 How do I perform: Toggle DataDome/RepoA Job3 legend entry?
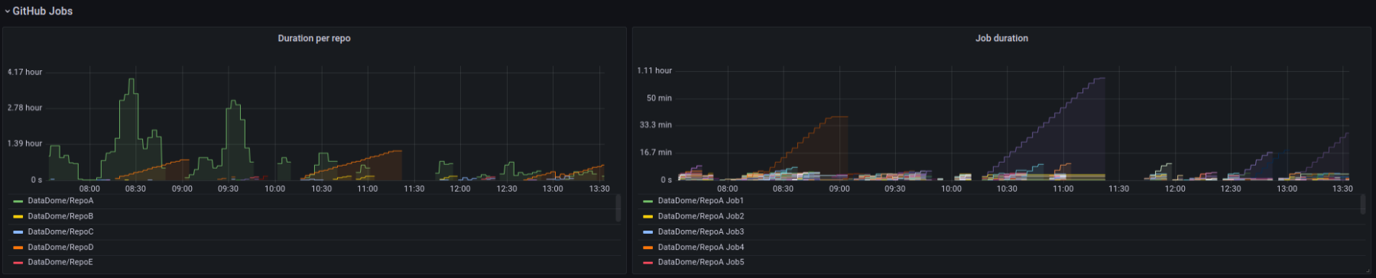click(700, 231)
